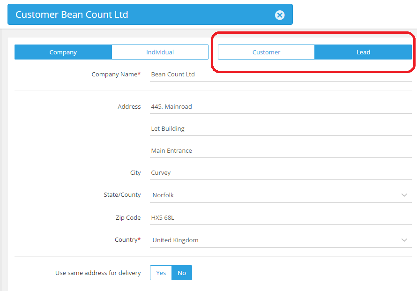Mark the contact as Customer
This screenshot has width=417, height=291.
(x=266, y=52)
